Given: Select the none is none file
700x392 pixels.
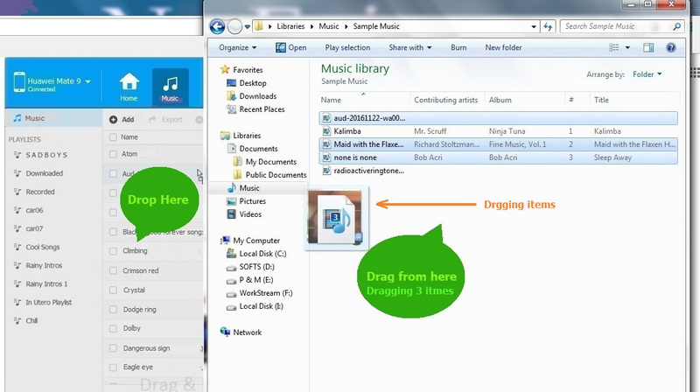Looking at the screenshot, I should (498, 157).
